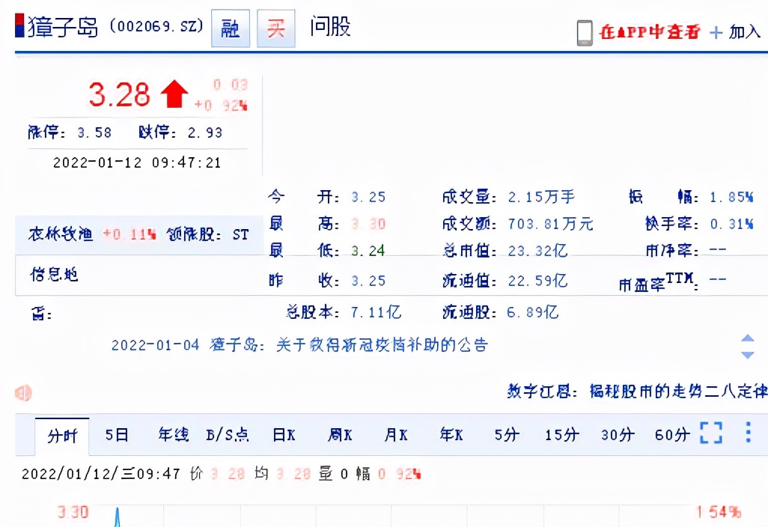Click the fullscreen chart icon
This screenshot has height=527, width=768.
[x=711, y=433]
